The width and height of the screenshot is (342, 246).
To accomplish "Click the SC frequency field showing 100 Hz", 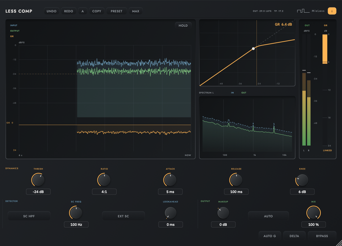I will pyautogui.click(x=76, y=224).
